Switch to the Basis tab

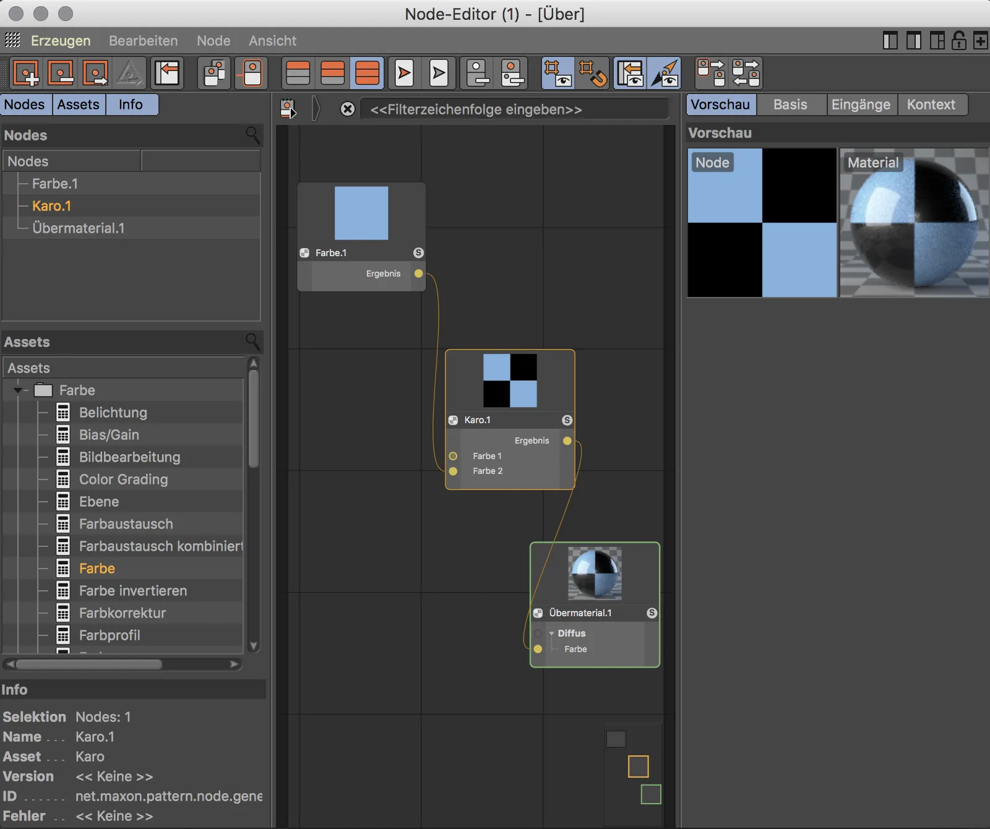click(x=790, y=105)
